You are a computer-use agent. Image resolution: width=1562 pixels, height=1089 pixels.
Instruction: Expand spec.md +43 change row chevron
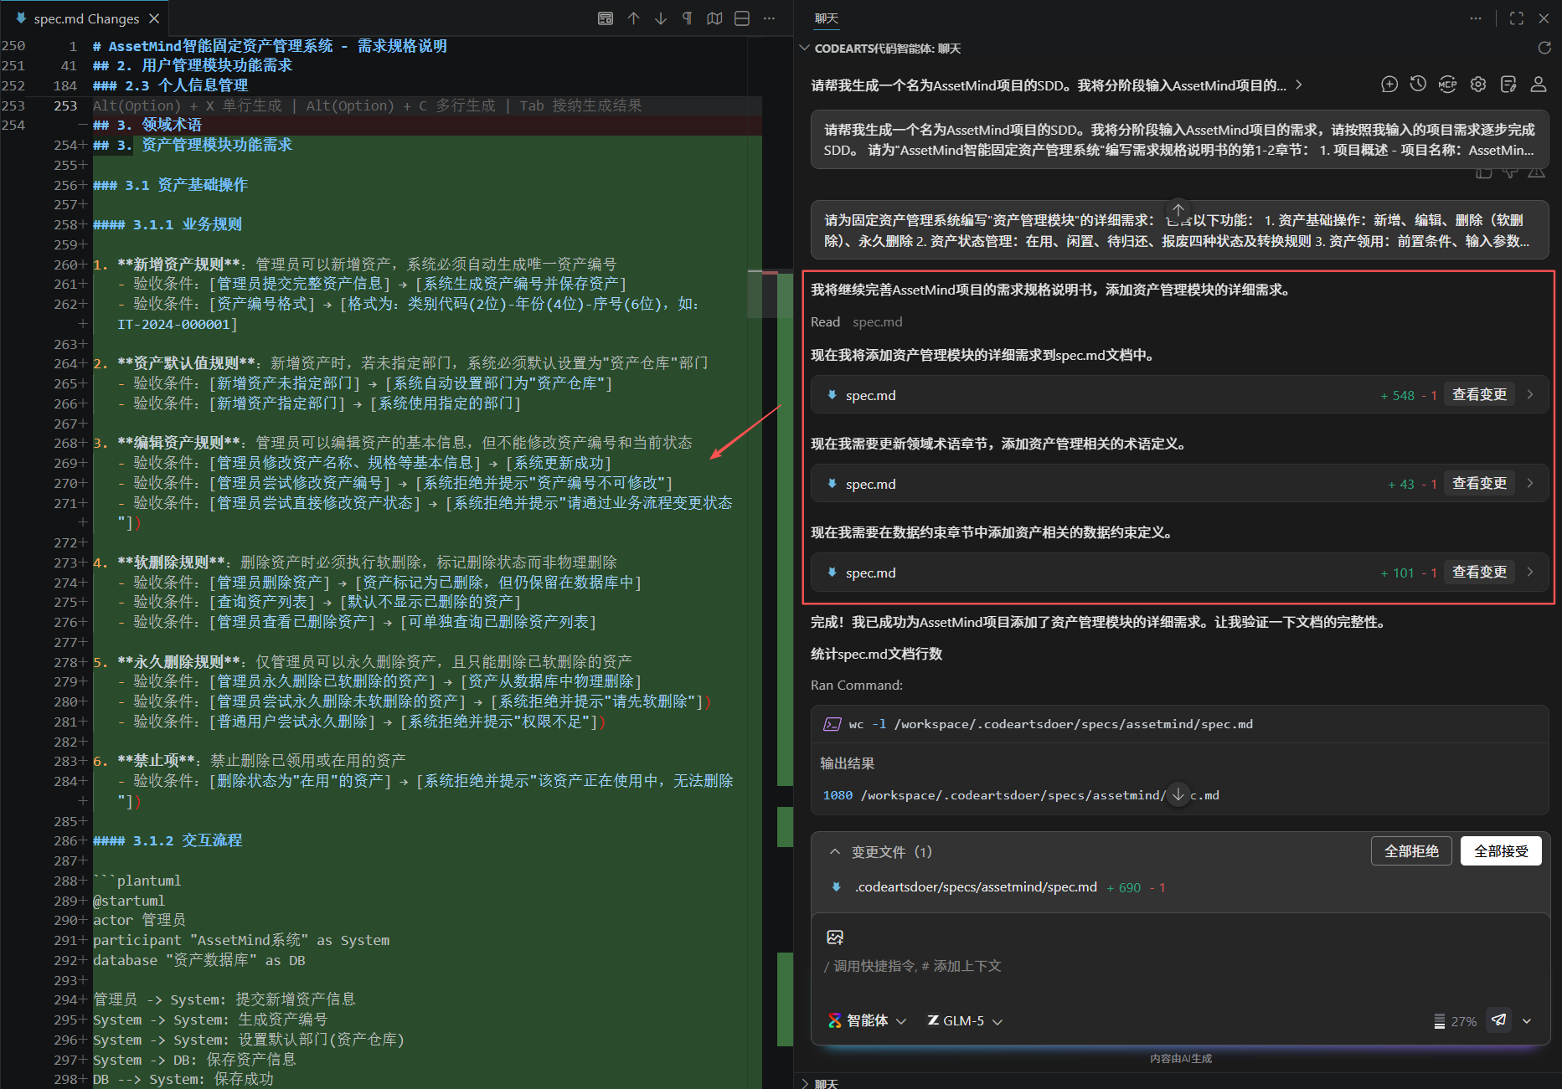(1530, 484)
